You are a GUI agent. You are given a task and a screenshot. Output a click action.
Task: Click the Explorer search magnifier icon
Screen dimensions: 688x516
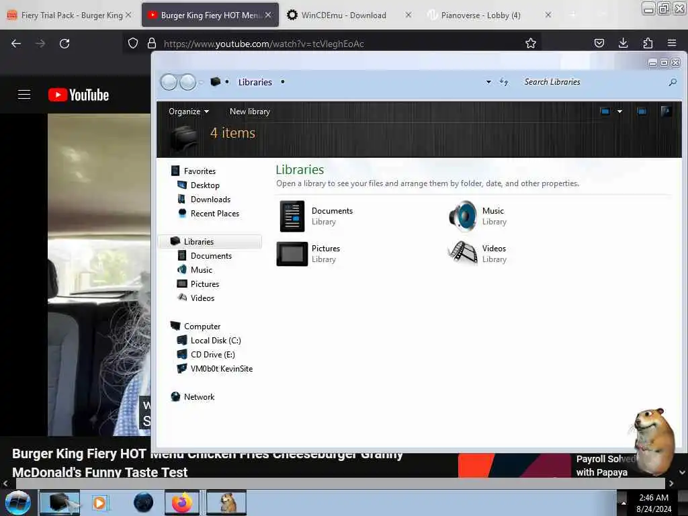click(673, 82)
